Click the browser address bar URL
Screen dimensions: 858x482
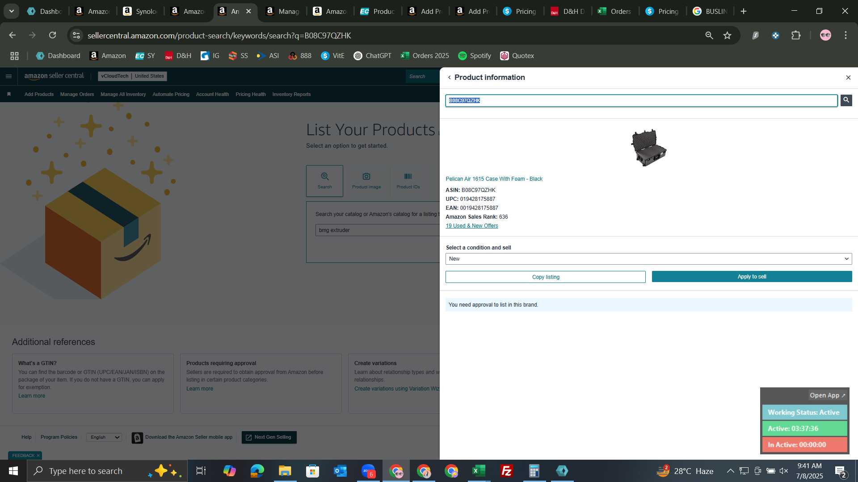[219, 35]
